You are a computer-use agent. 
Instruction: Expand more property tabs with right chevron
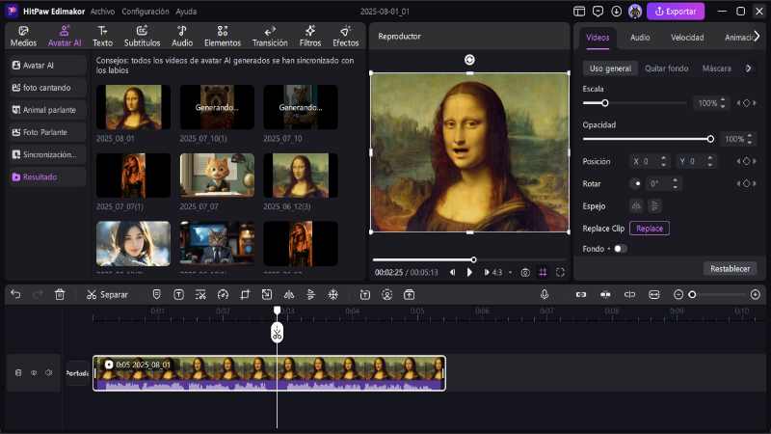tap(757, 37)
